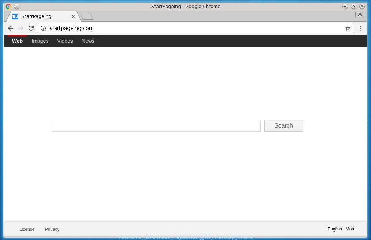Close the IStartPageing tab
Viewport: 371px width, 240px height.
73,16
